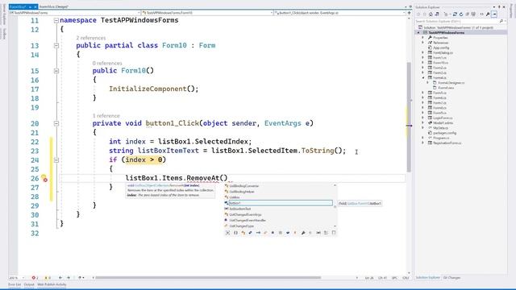Expand the LoginForm.cs node arrow
The image size is (516, 290).
422,118
